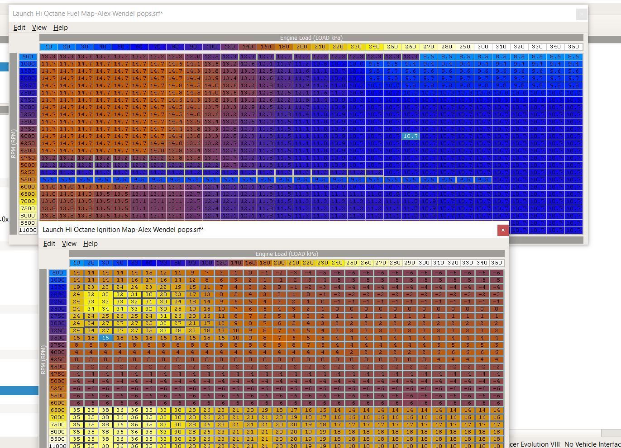This screenshot has height=448, width=621.
Task: Open View menu in Fuel Map window
Action: [39, 28]
